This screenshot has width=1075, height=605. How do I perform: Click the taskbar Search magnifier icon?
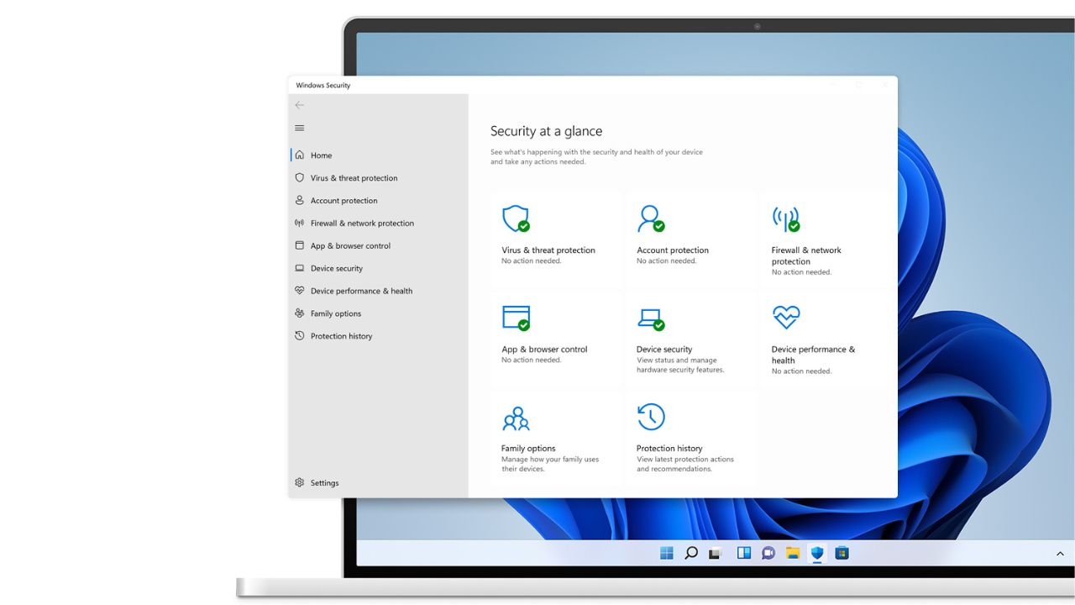pos(691,553)
